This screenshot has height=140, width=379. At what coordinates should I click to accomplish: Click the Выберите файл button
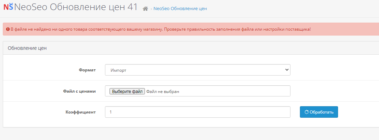coord(127,91)
